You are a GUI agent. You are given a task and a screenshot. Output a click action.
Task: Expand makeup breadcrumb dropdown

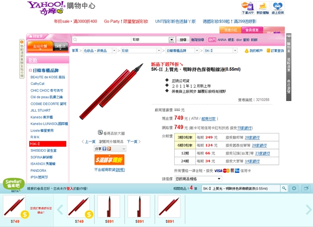click(159, 51)
